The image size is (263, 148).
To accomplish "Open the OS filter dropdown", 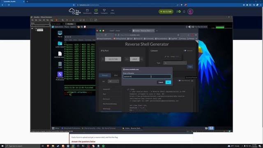I will (x=113, y=81).
